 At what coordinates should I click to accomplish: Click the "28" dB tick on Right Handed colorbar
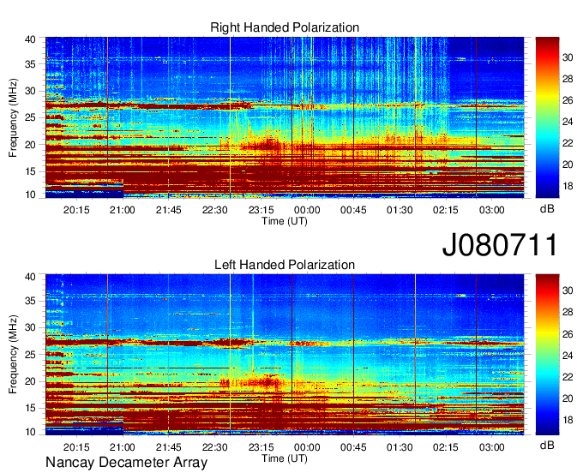(x=568, y=79)
